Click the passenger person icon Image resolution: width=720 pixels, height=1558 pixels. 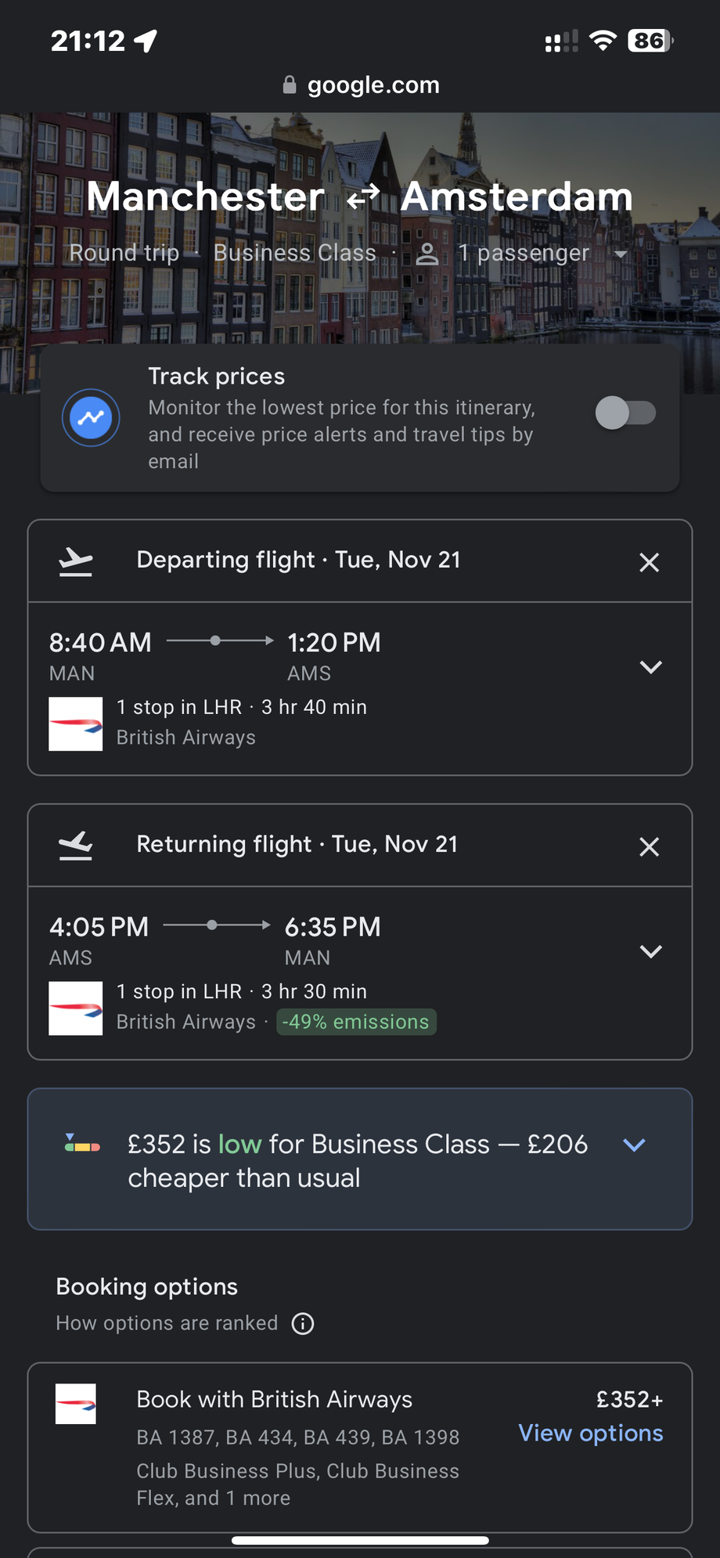point(427,254)
